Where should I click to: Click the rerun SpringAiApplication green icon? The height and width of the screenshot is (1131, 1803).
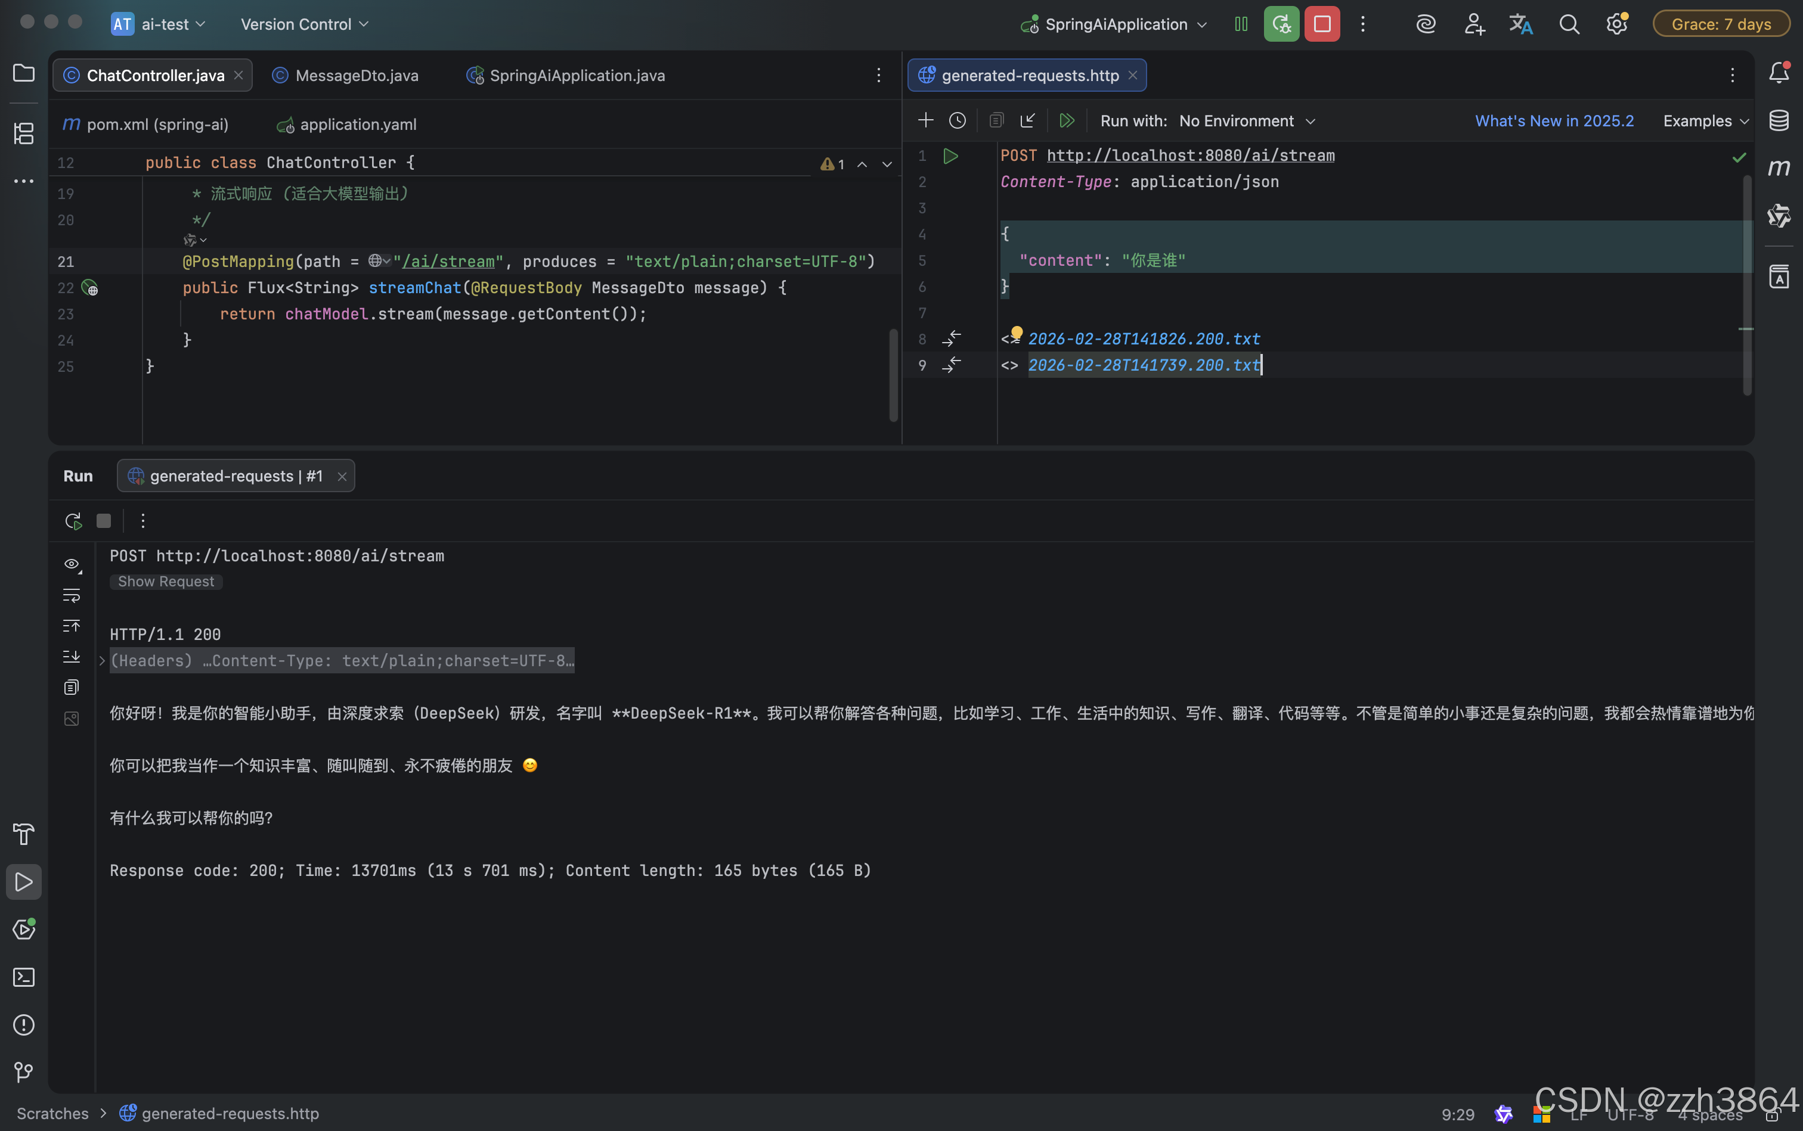(x=1281, y=24)
